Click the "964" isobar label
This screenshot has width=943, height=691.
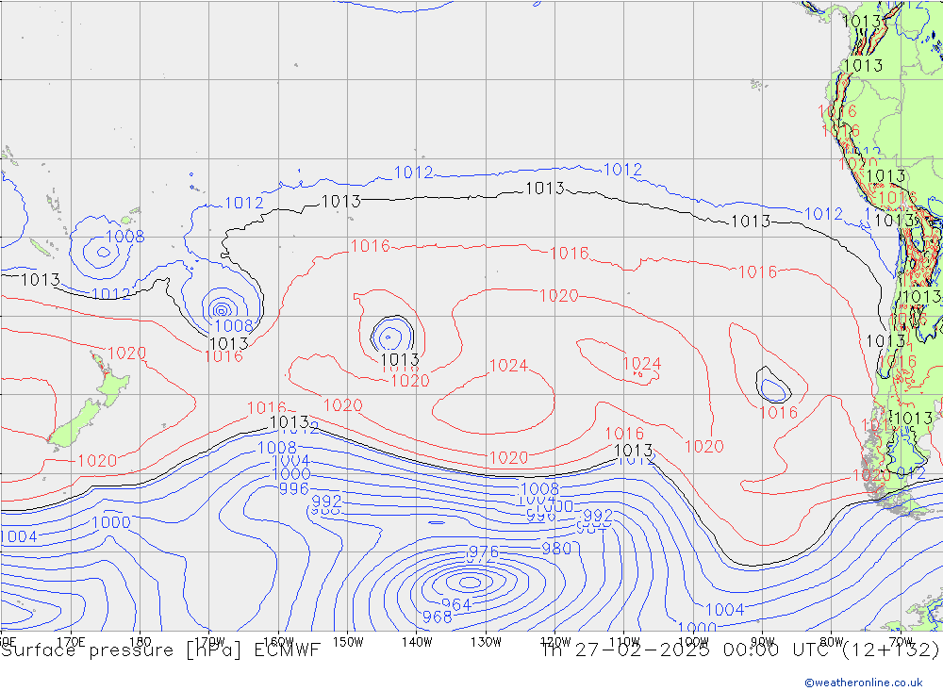456,604
